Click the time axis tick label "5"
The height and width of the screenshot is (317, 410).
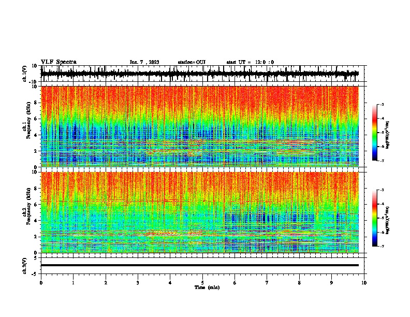pyautogui.click(x=202, y=283)
